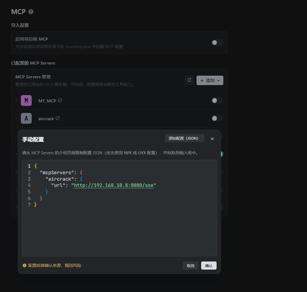This screenshot has height=292, width=307.
Task: Enable the 启用项目级 MCP toggle
Action: tap(217, 43)
